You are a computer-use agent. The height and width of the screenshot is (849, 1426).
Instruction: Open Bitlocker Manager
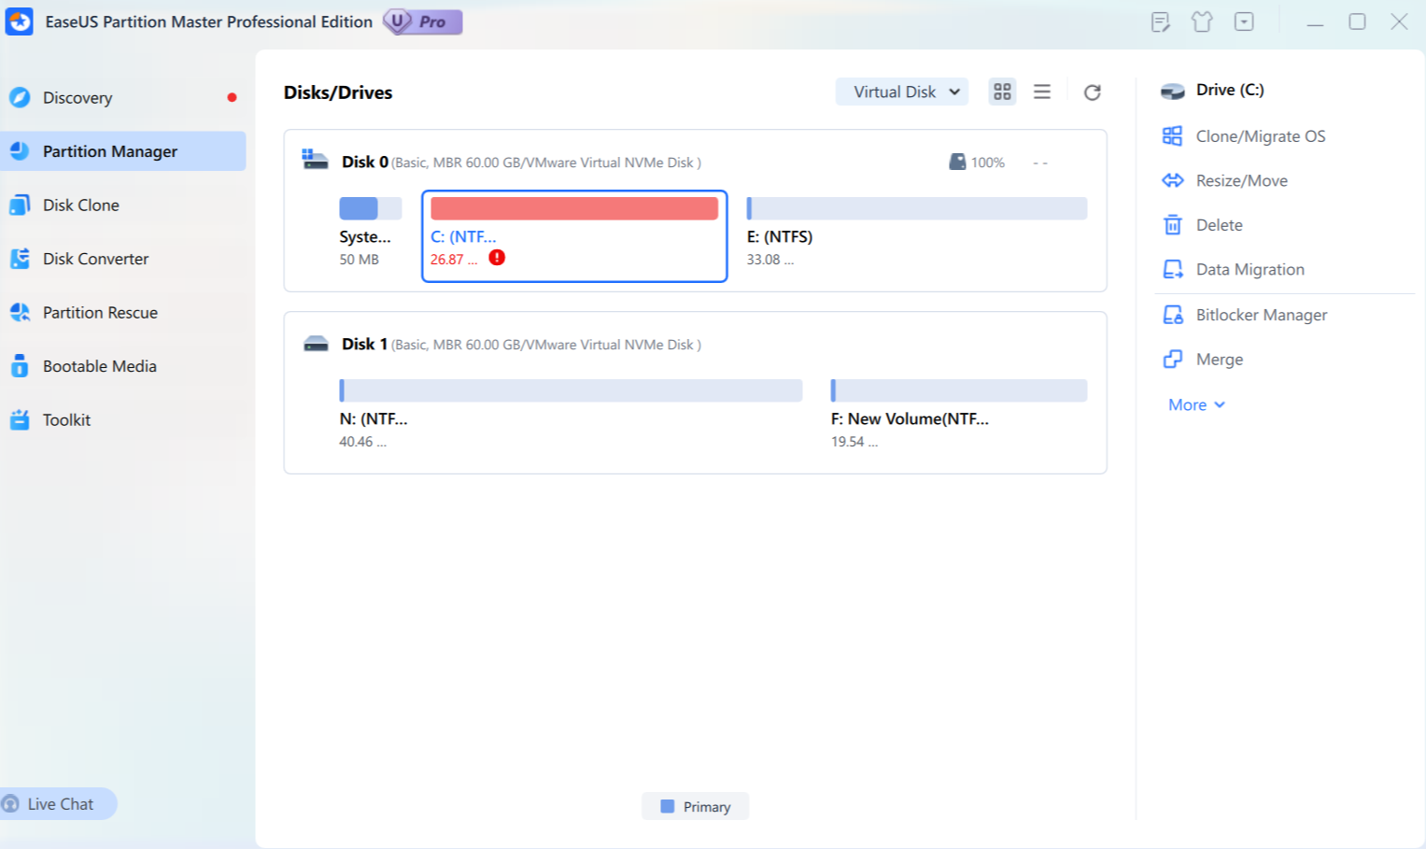point(1261,316)
